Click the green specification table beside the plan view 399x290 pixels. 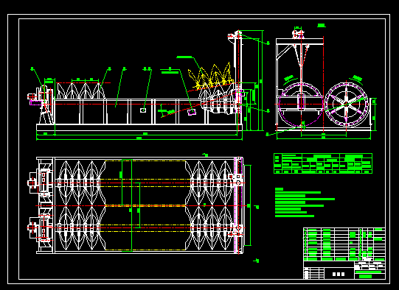pos(323,163)
